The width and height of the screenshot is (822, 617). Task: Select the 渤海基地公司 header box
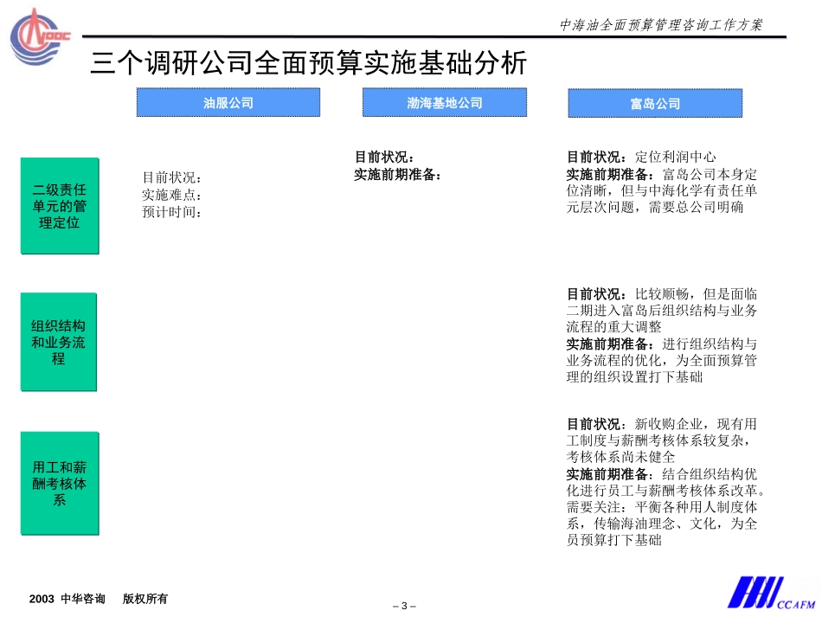pos(445,102)
